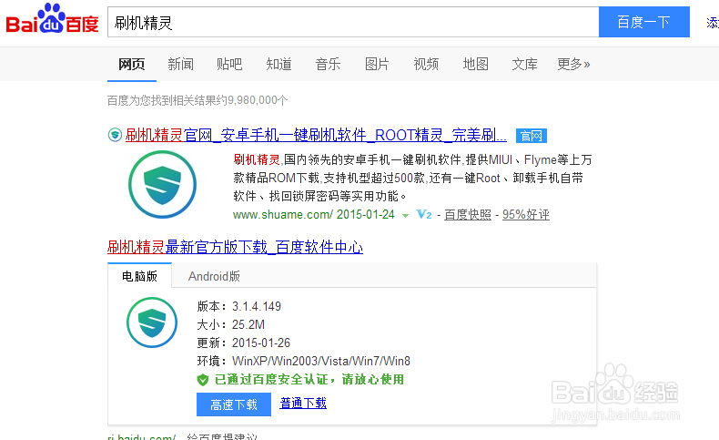
Task: Click the V2 verification icon
Action: click(424, 215)
